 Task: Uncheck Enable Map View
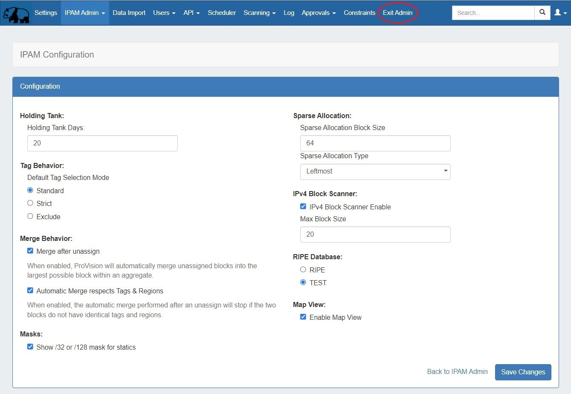click(x=303, y=317)
